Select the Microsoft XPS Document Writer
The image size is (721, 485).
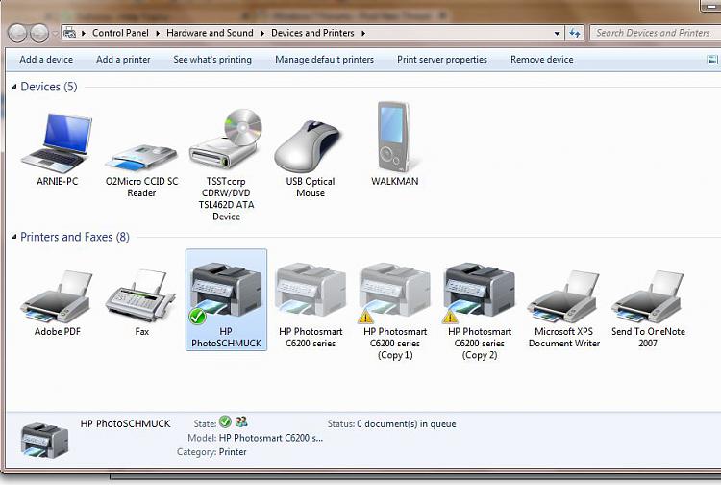(563, 309)
